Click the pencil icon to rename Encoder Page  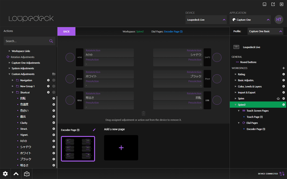94,130
